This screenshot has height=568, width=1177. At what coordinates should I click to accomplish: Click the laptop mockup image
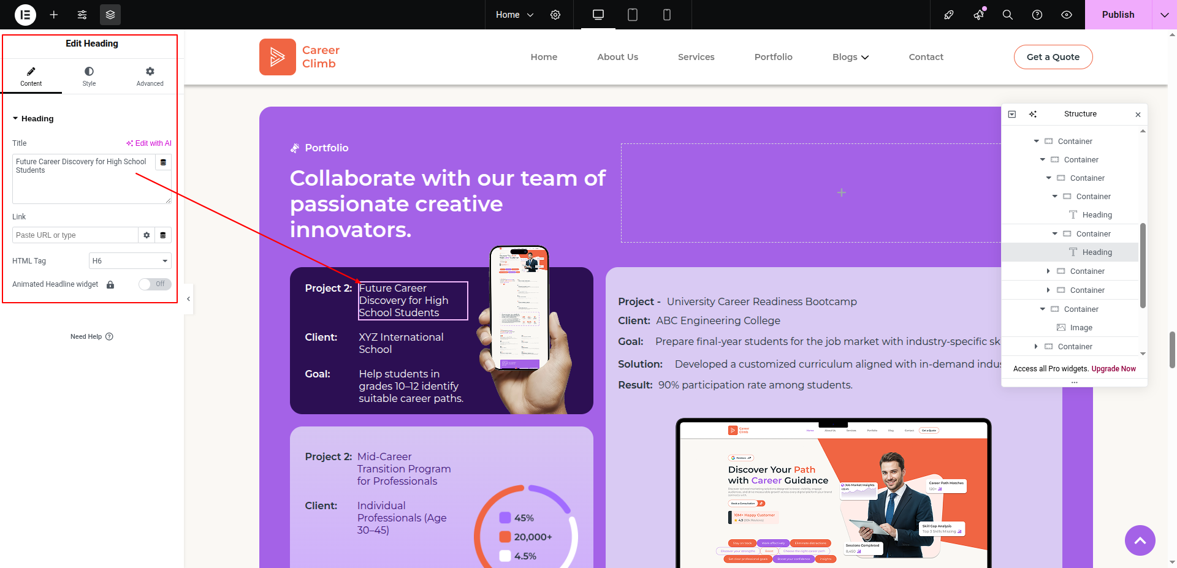click(834, 493)
